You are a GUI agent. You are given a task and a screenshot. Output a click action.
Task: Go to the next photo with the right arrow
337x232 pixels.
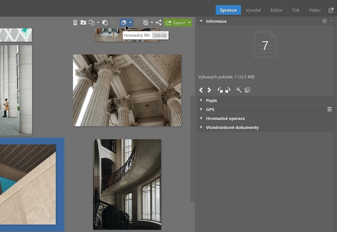coord(209,90)
